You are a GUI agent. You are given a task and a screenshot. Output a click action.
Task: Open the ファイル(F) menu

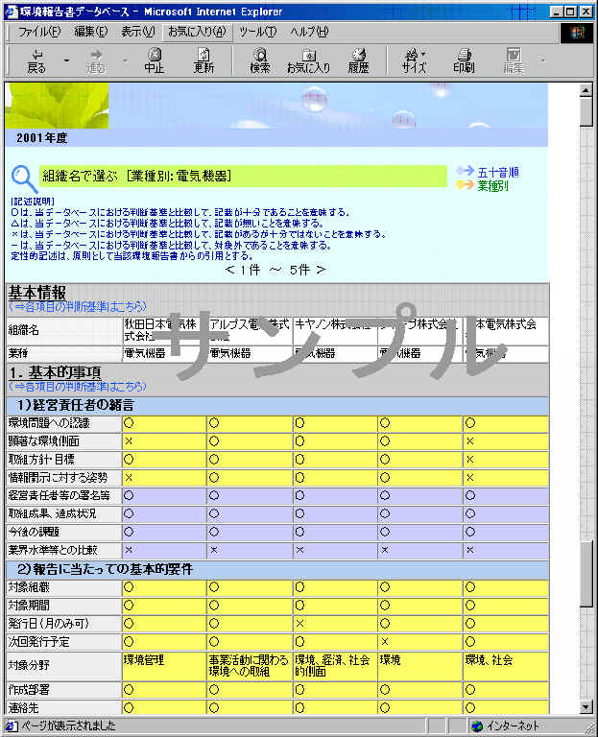(39, 32)
